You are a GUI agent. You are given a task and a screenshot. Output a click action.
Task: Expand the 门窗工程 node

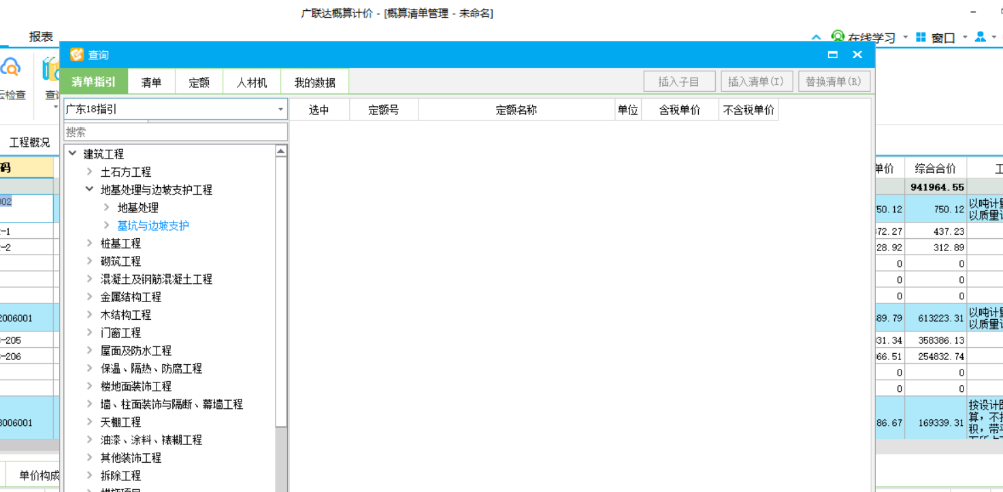89,332
